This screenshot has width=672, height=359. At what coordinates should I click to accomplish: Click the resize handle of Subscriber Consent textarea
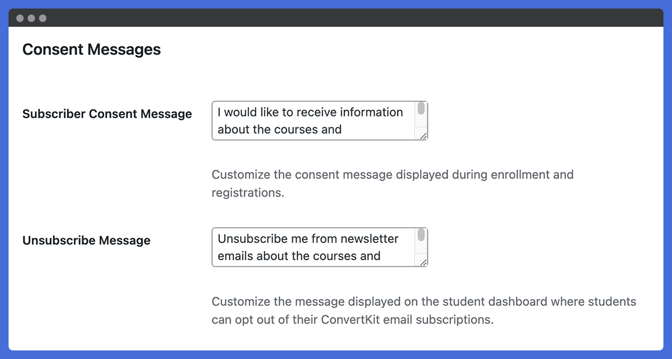pyautogui.click(x=423, y=136)
